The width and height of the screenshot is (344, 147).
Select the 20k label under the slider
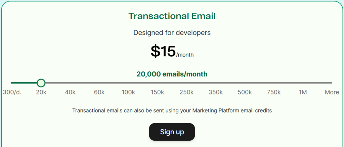41,92
